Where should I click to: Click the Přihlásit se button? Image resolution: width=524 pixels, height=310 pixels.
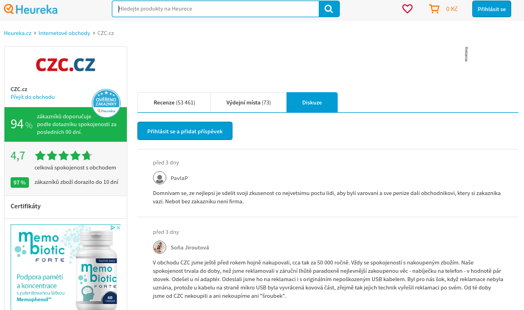coord(492,9)
